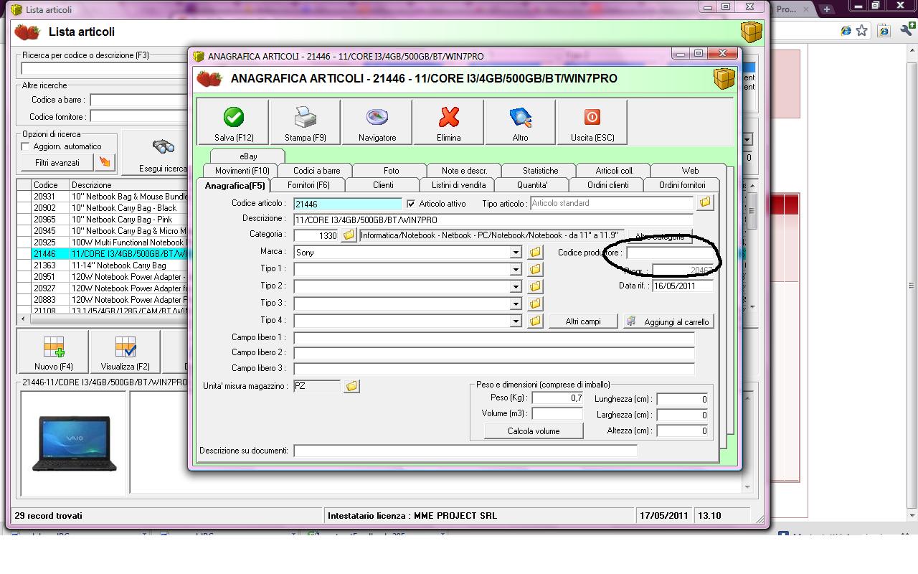Image resolution: width=918 pixels, height=574 pixels.
Task: Click the Calcola volume button
Action: coord(534,431)
